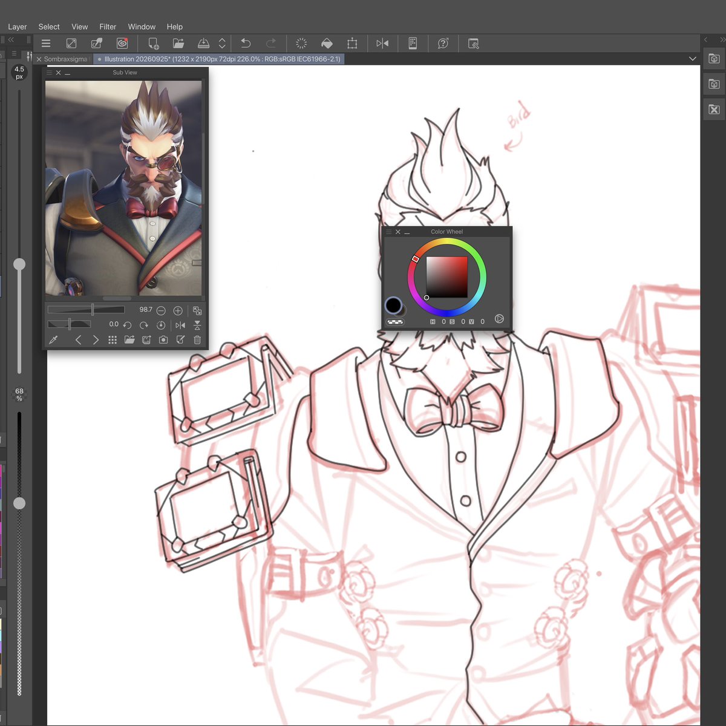Undo the last stroke
The width and height of the screenshot is (726, 726).
tap(246, 44)
